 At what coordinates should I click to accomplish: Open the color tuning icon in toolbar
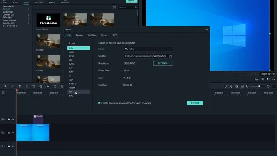(48, 86)
